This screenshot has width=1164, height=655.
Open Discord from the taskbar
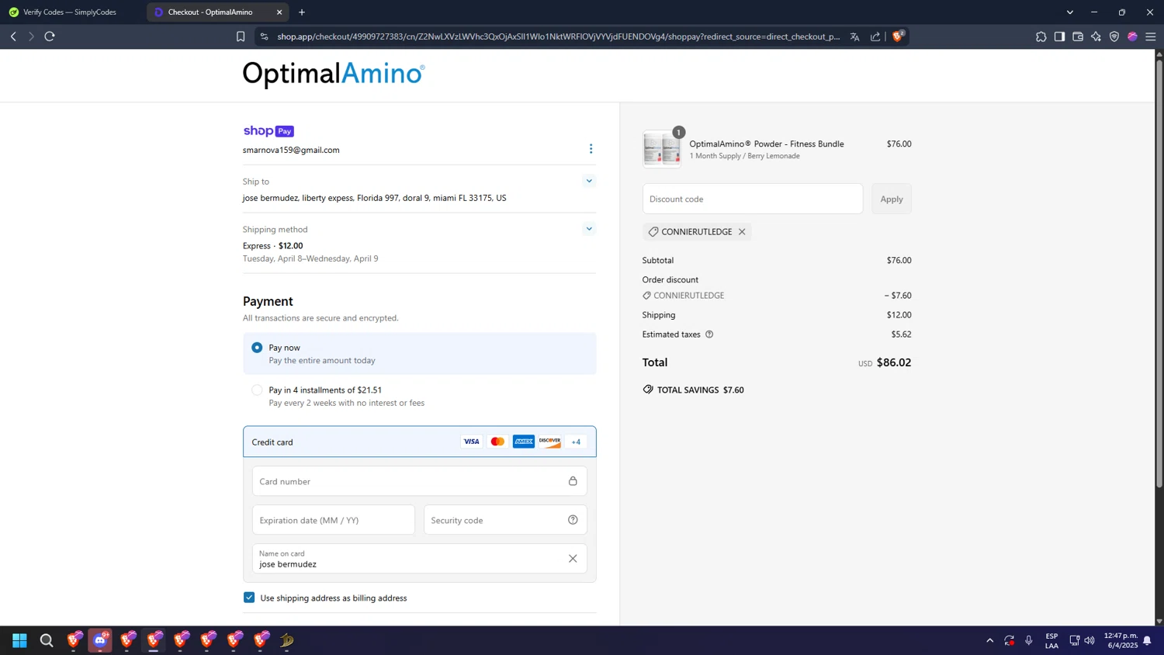coord(100,640)
